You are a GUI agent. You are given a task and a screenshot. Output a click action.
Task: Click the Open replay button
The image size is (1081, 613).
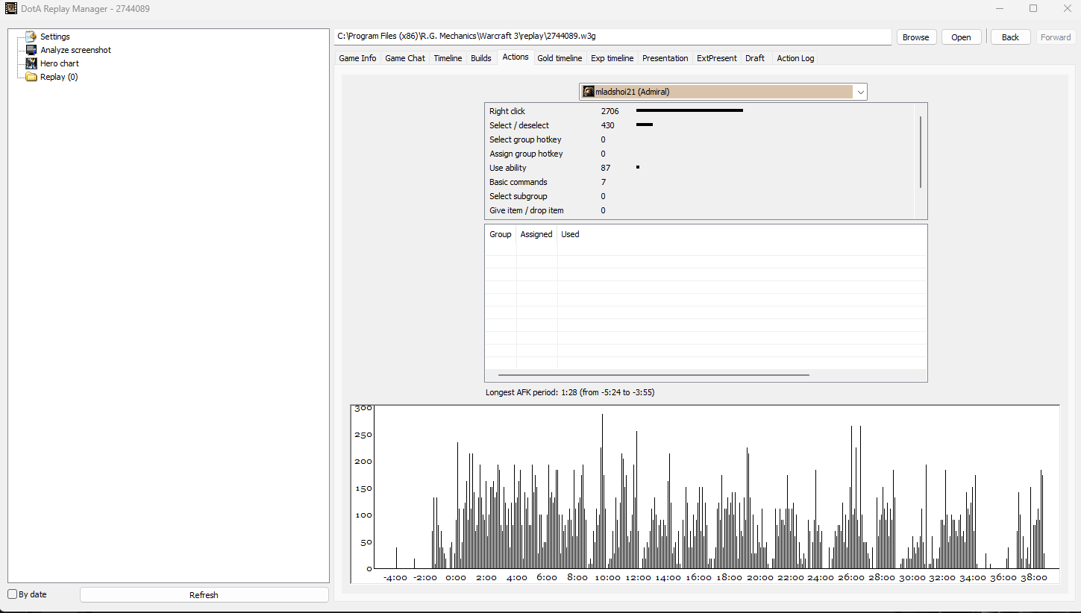[x=961, y=37]
